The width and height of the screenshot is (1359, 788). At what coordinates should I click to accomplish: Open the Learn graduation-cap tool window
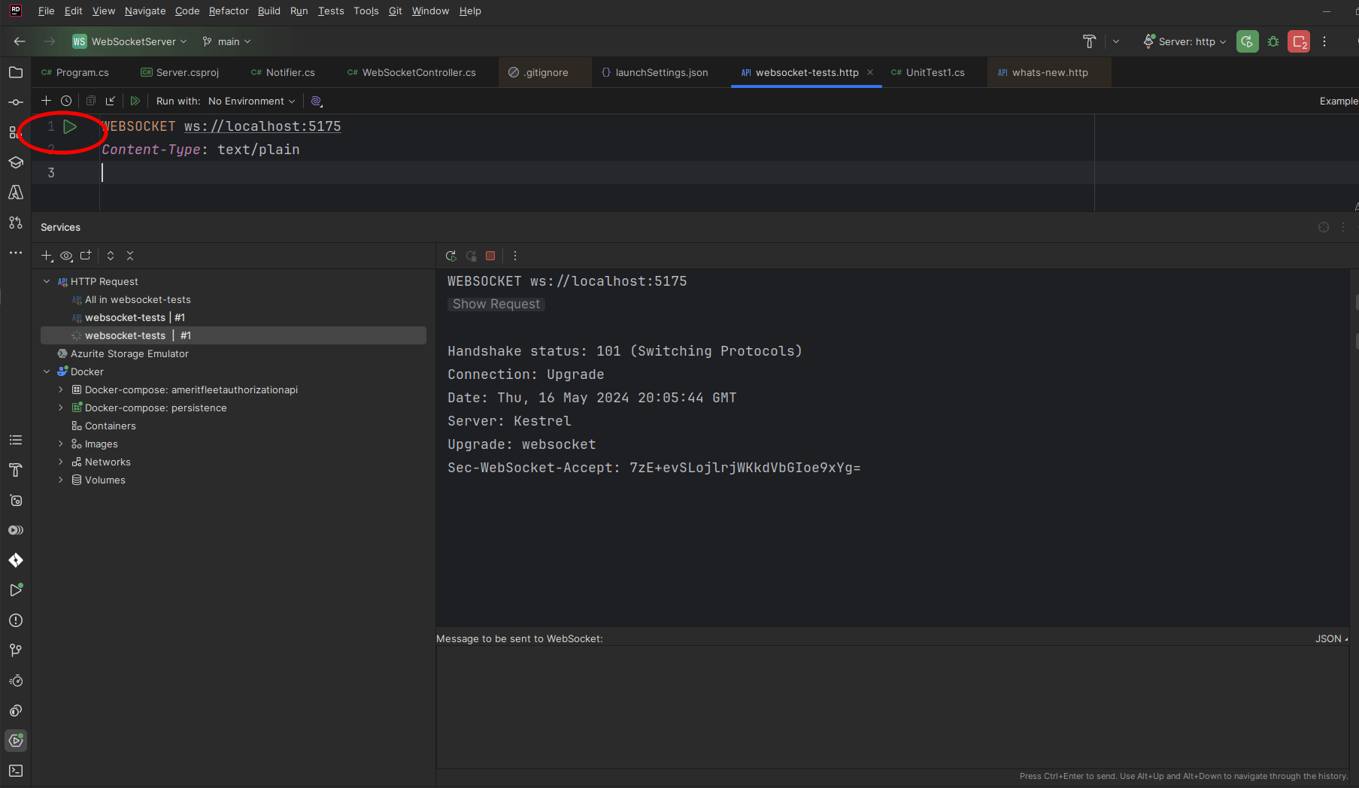tap(15, 162)
